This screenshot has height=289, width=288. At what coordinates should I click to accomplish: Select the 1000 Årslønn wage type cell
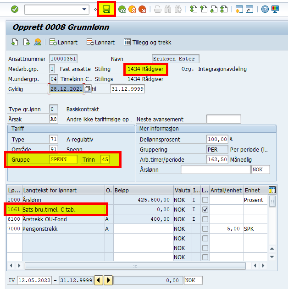point(14,200)
